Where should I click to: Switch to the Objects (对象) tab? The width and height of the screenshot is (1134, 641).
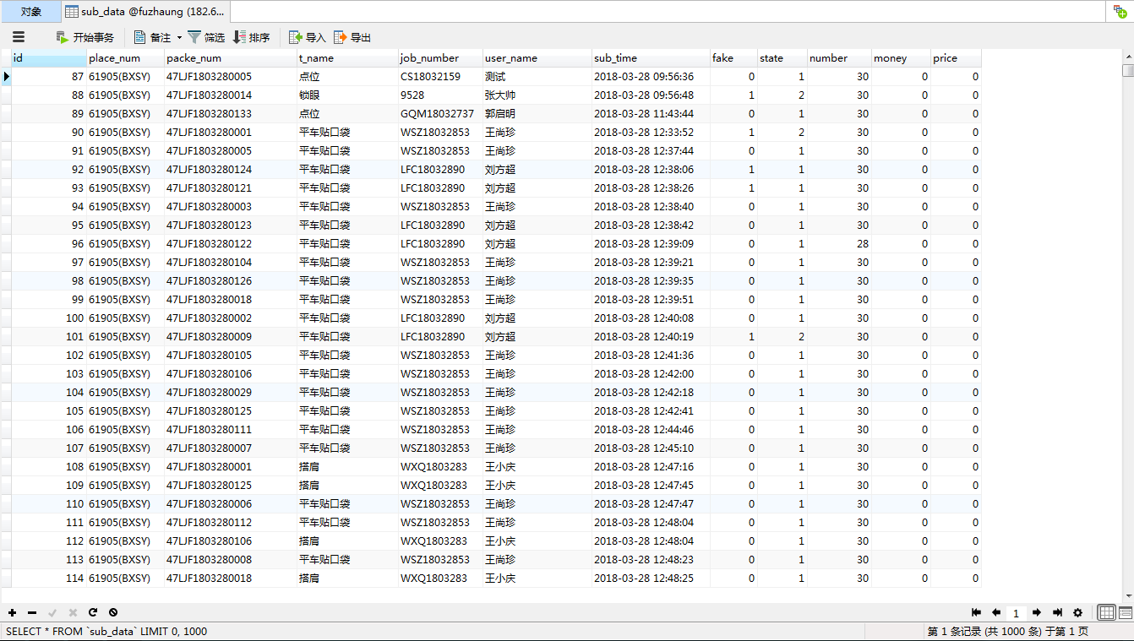tap(30, 12)
